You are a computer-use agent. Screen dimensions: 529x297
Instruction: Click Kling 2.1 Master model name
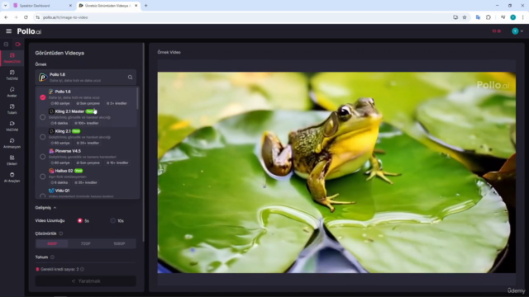(69, 111)
